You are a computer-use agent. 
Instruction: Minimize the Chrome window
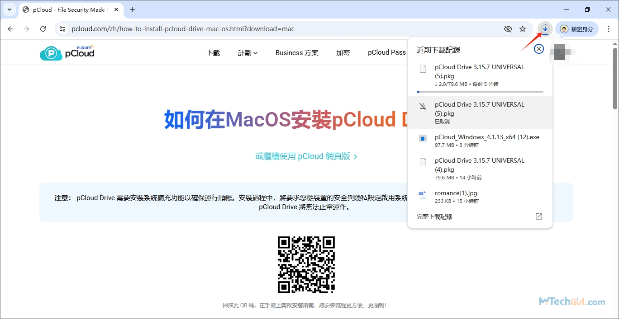point(567,9)
